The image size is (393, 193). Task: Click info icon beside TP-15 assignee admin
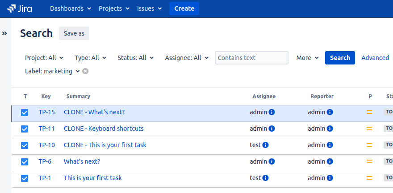point(272,113)
